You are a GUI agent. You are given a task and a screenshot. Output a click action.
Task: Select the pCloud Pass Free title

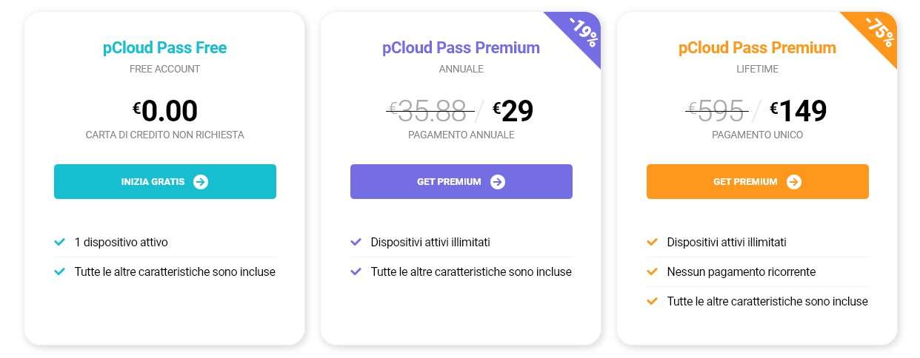coord(164,48)
